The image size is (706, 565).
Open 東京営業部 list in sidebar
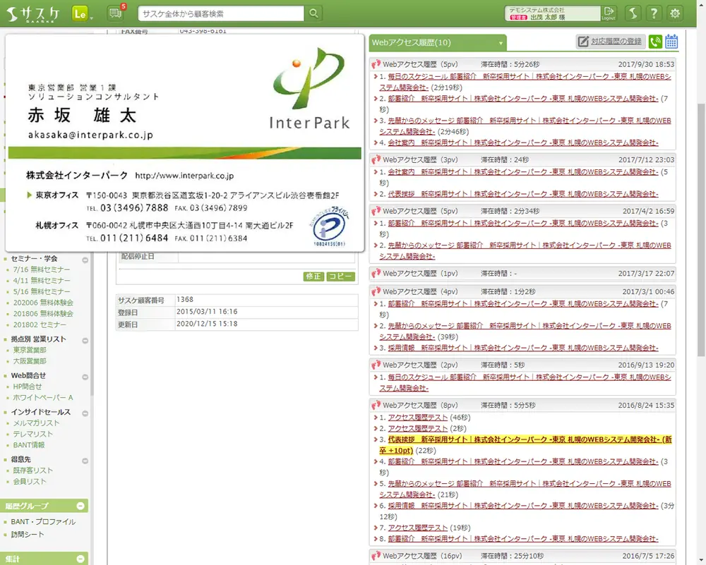pos(30,350)
